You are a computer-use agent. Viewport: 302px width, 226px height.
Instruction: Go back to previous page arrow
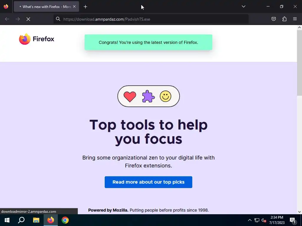(7, 19)
